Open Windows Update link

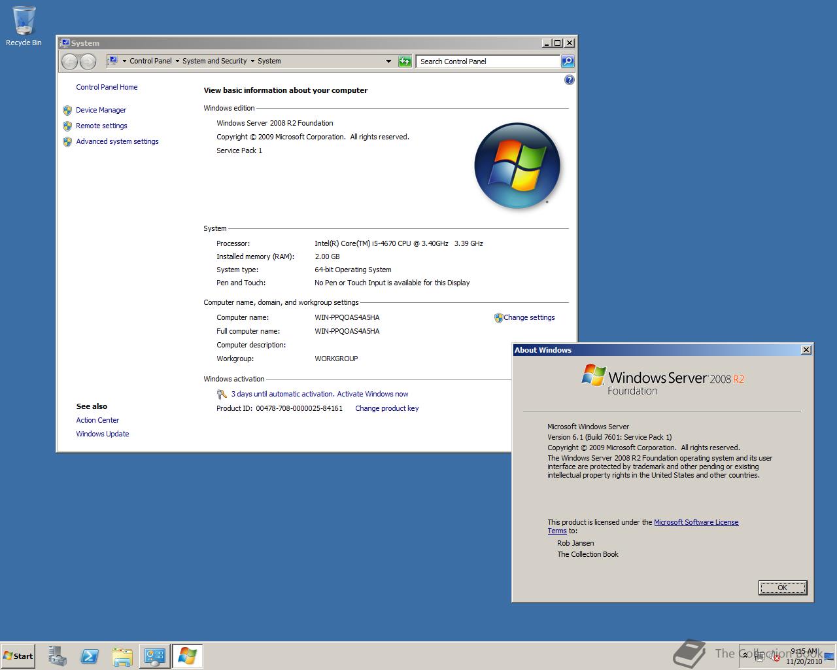coord(102,434)
